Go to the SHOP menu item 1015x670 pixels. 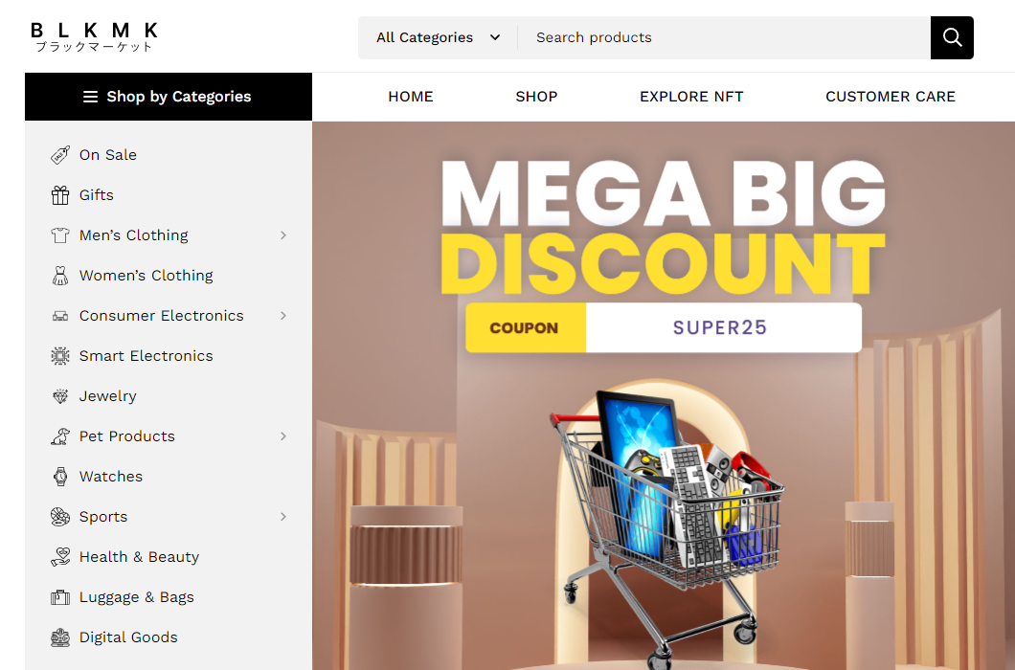click(x=536, y=97)
